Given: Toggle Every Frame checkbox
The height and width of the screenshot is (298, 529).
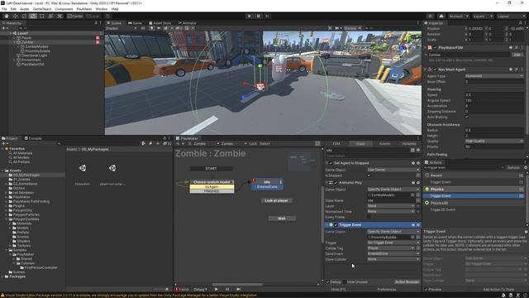Looking at the screenshot, I should pos(369,217).
